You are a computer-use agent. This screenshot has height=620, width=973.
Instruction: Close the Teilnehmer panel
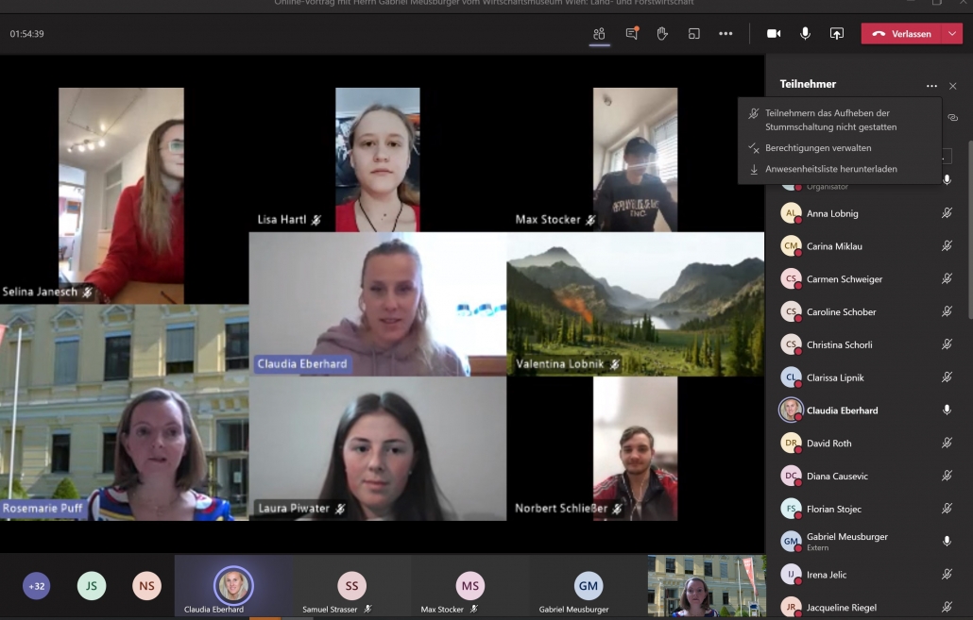[952, 86]
